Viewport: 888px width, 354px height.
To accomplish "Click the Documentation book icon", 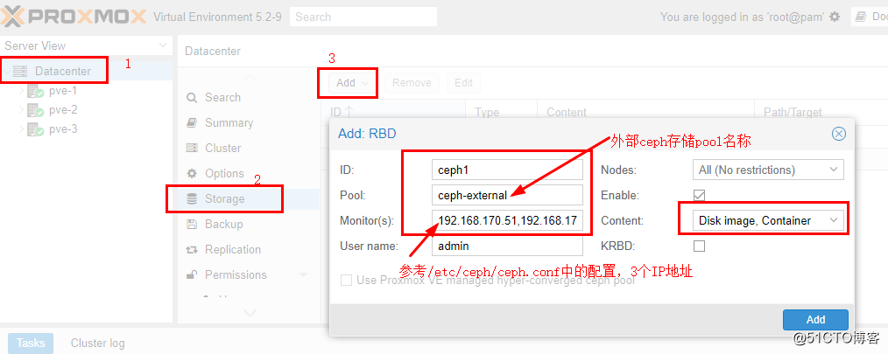I will pos(862,17).
